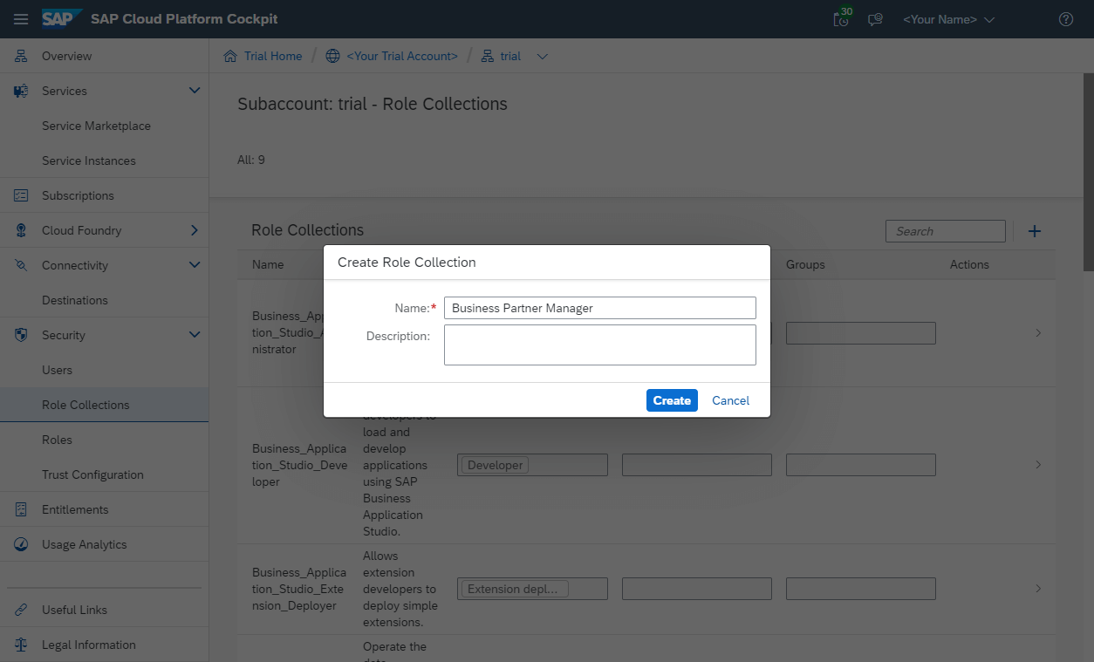This screenshot has height=662, width=1094.
Task: Click the Subscriptions sidebar icon
Action: pyautogui.click(x=21, y=195)
